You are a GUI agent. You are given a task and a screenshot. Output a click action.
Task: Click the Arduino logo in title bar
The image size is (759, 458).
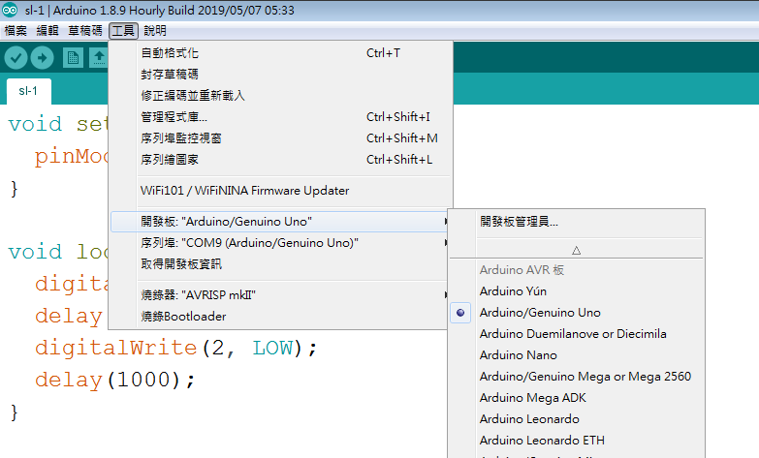(x=11, y=11)
